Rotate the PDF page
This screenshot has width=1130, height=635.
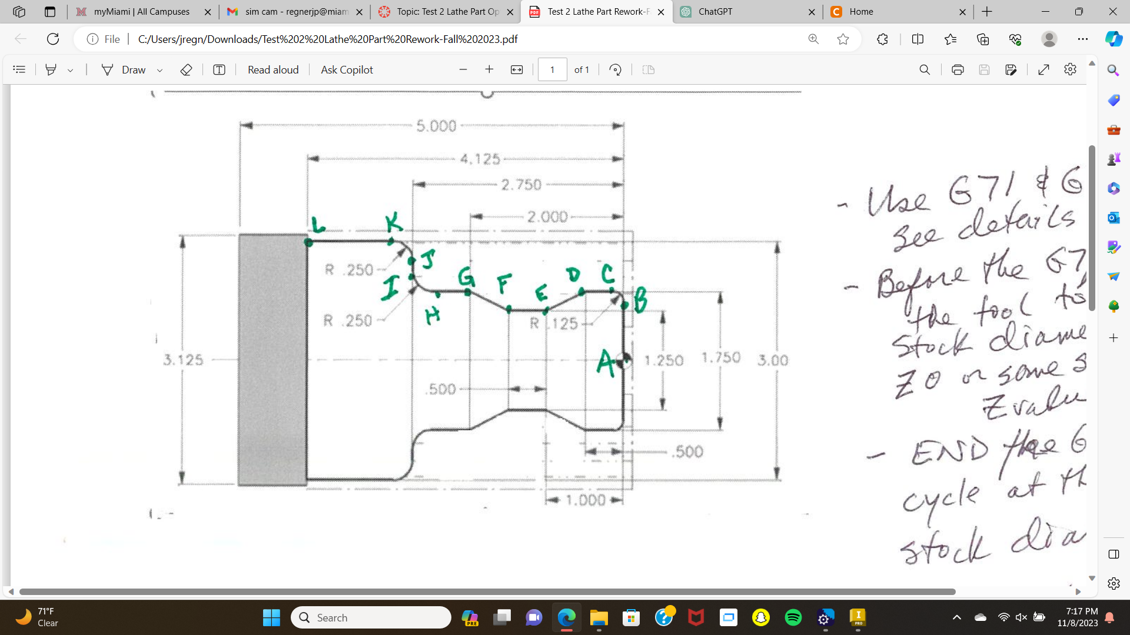[616, 69]
